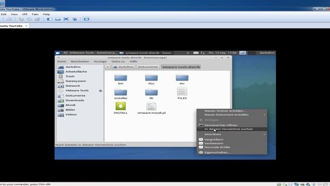The image size is (330, 186).
Task: Open the Datei menu
Action: click(62, 61)
